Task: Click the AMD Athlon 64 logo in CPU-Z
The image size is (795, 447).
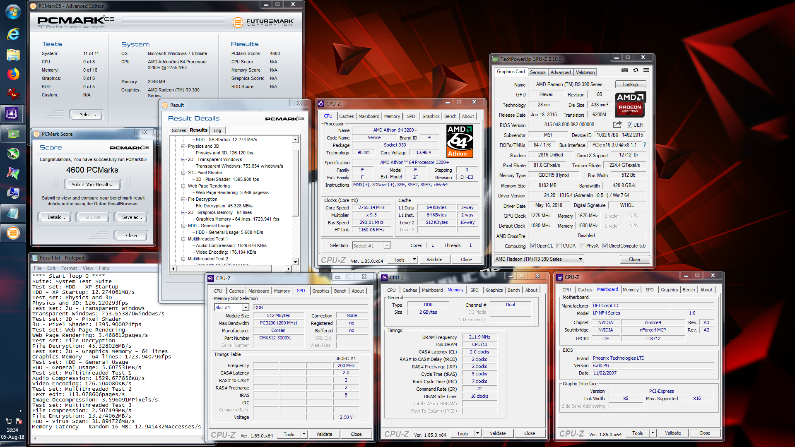Action: coord(459,142)
